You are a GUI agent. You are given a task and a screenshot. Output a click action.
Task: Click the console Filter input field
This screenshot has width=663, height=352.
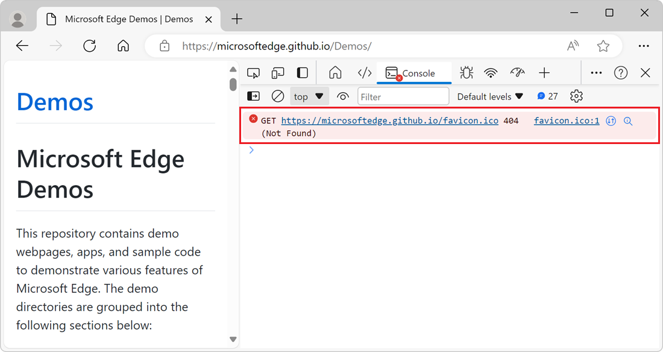(403, 96)
